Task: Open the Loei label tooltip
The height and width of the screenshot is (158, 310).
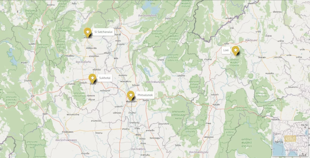Action: coord(226,50)
